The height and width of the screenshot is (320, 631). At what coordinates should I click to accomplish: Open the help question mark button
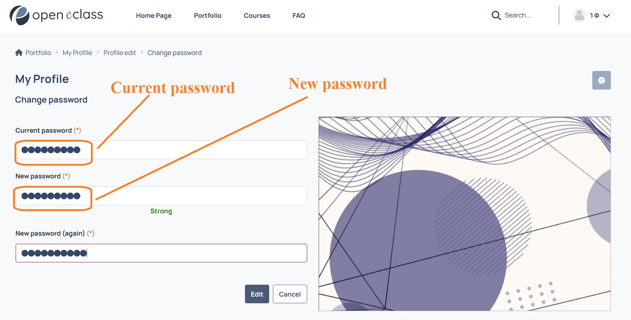pos(601,80)
